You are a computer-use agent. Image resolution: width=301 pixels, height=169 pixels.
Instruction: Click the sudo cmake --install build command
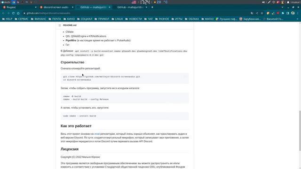point(79,116)
